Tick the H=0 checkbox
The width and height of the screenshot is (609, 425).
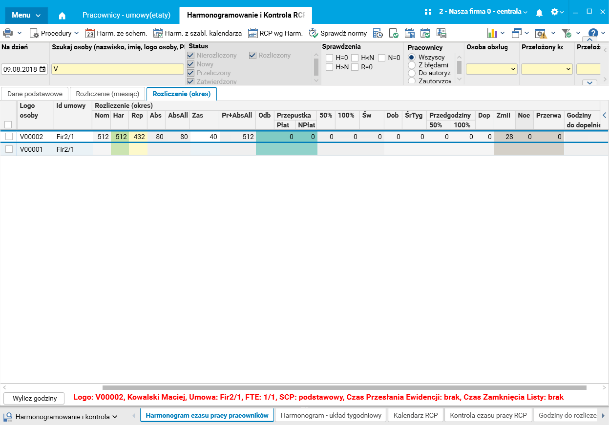330,58
